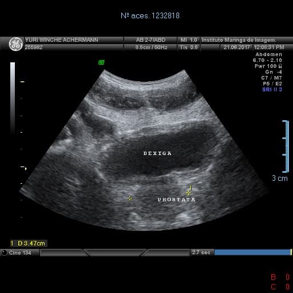Click the Cine 134 disc icon
The width and height of the screenshot is (293, 293).
[4, 252]
